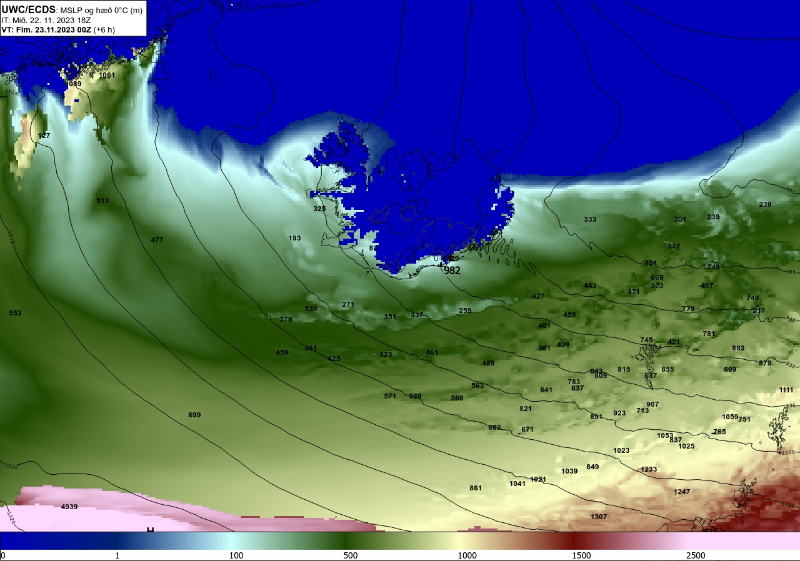Click the 907 height value

[652, 404]
